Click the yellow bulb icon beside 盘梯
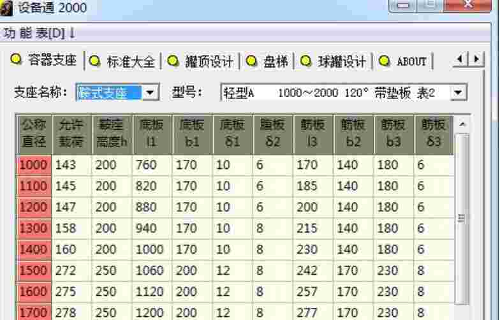 [x=251, y=61]
